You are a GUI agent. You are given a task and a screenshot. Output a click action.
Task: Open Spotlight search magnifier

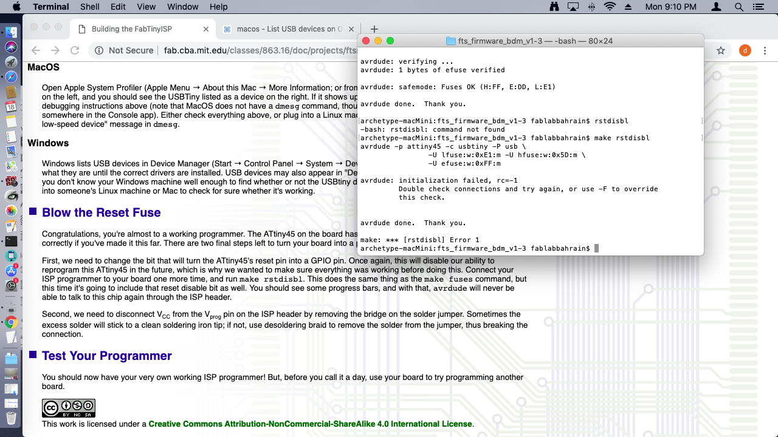(739, 7)
